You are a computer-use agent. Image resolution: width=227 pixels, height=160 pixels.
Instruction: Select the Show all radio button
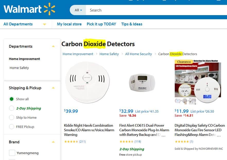point(12,99)
